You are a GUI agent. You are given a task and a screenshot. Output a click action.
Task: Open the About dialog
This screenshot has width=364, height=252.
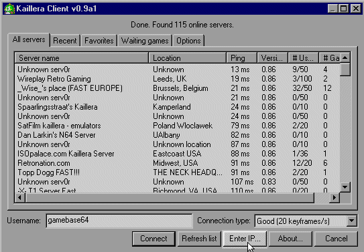[290, 239]
